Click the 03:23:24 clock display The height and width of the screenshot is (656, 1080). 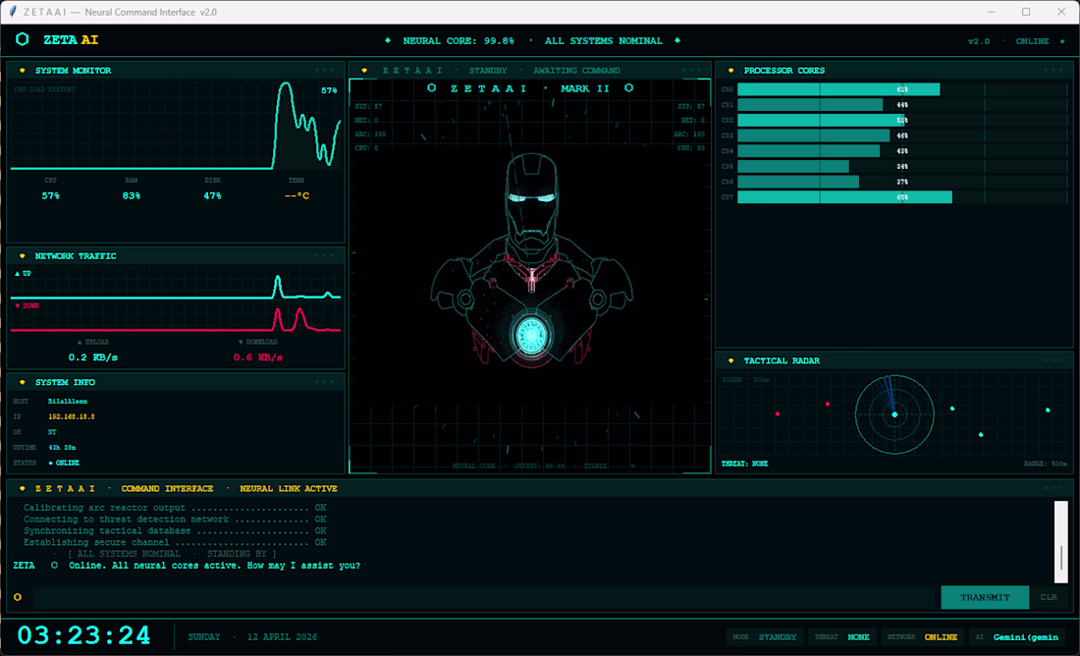coord(84,634)
